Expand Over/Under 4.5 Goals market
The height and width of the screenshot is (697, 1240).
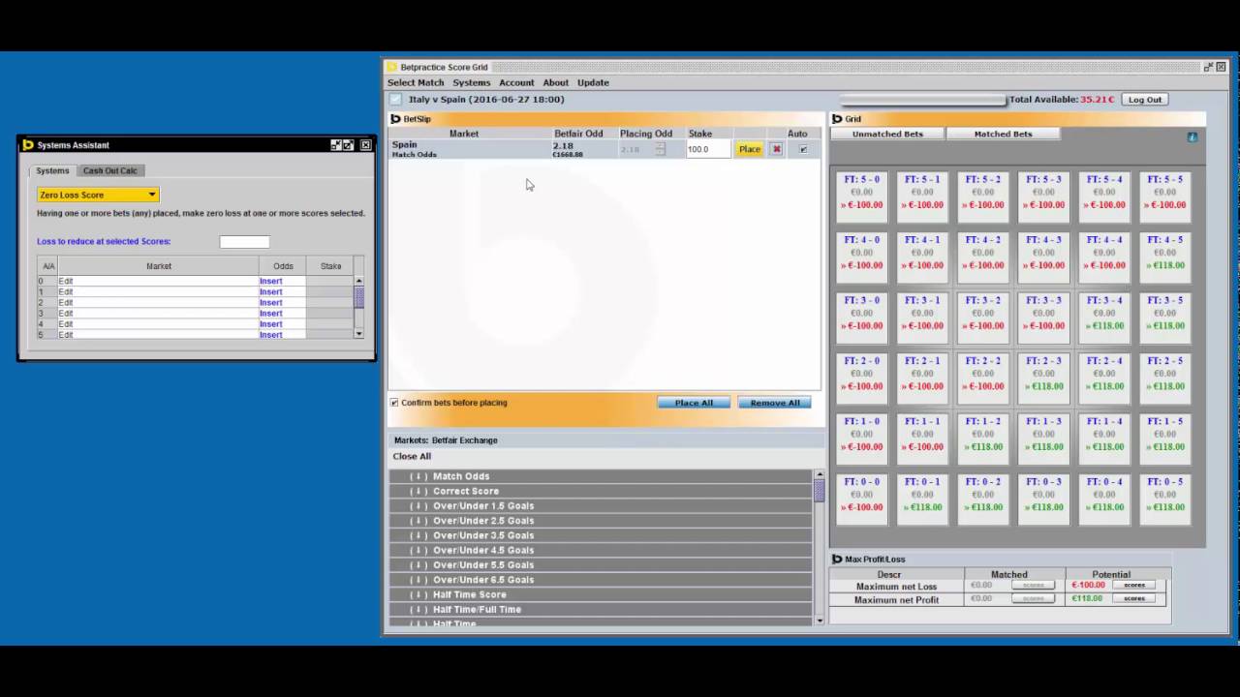coord(601,550)
